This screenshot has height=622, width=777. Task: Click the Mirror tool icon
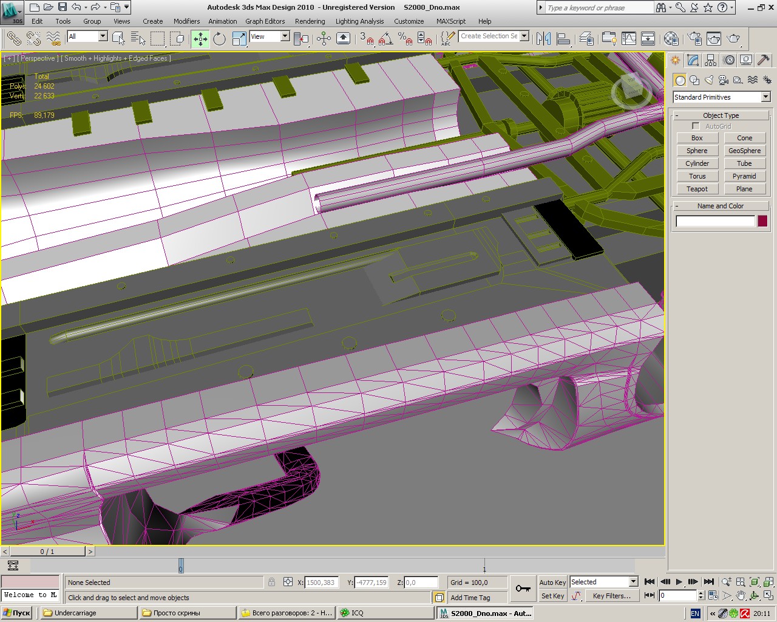pos(543,39)
